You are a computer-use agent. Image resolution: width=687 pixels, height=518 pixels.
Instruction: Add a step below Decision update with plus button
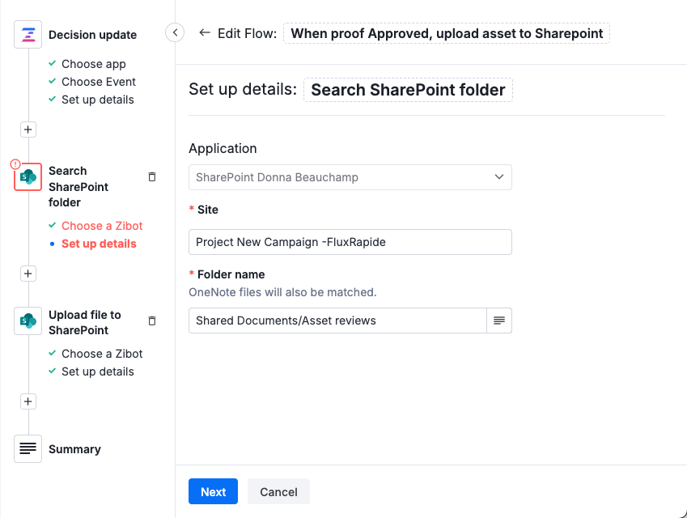click(28, 129)
